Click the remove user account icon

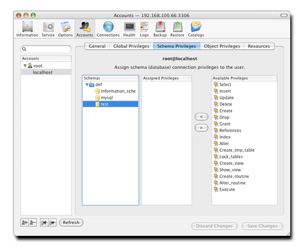(x=32, y=223)
